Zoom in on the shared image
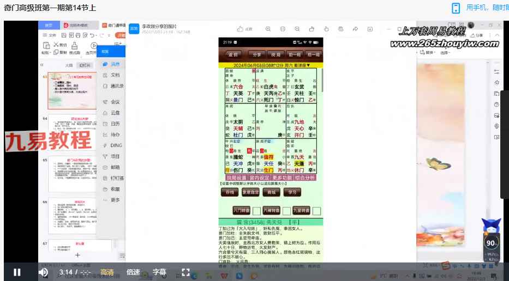This screenshot has width=509, height=281. click(x=268, y=29)
